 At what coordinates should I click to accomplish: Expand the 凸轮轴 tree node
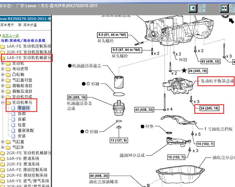[x=2, y=75]
